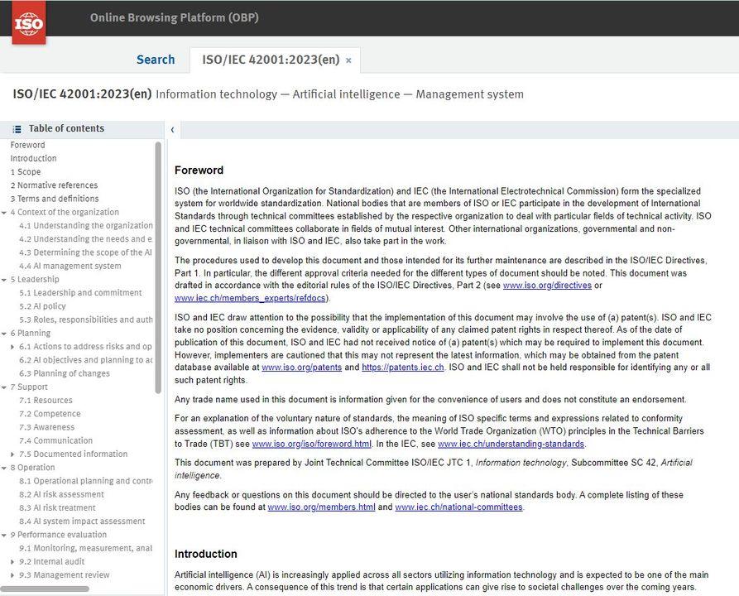Select the 9 Performance evaluation entry label

(59, 535)
